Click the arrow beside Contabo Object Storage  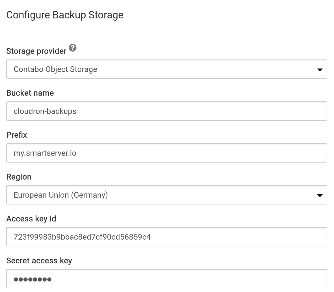click(x=320, y=70)
